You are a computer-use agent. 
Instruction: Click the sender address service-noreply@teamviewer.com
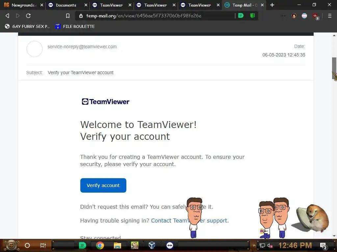pyautogui.click(x=82, y=47)
